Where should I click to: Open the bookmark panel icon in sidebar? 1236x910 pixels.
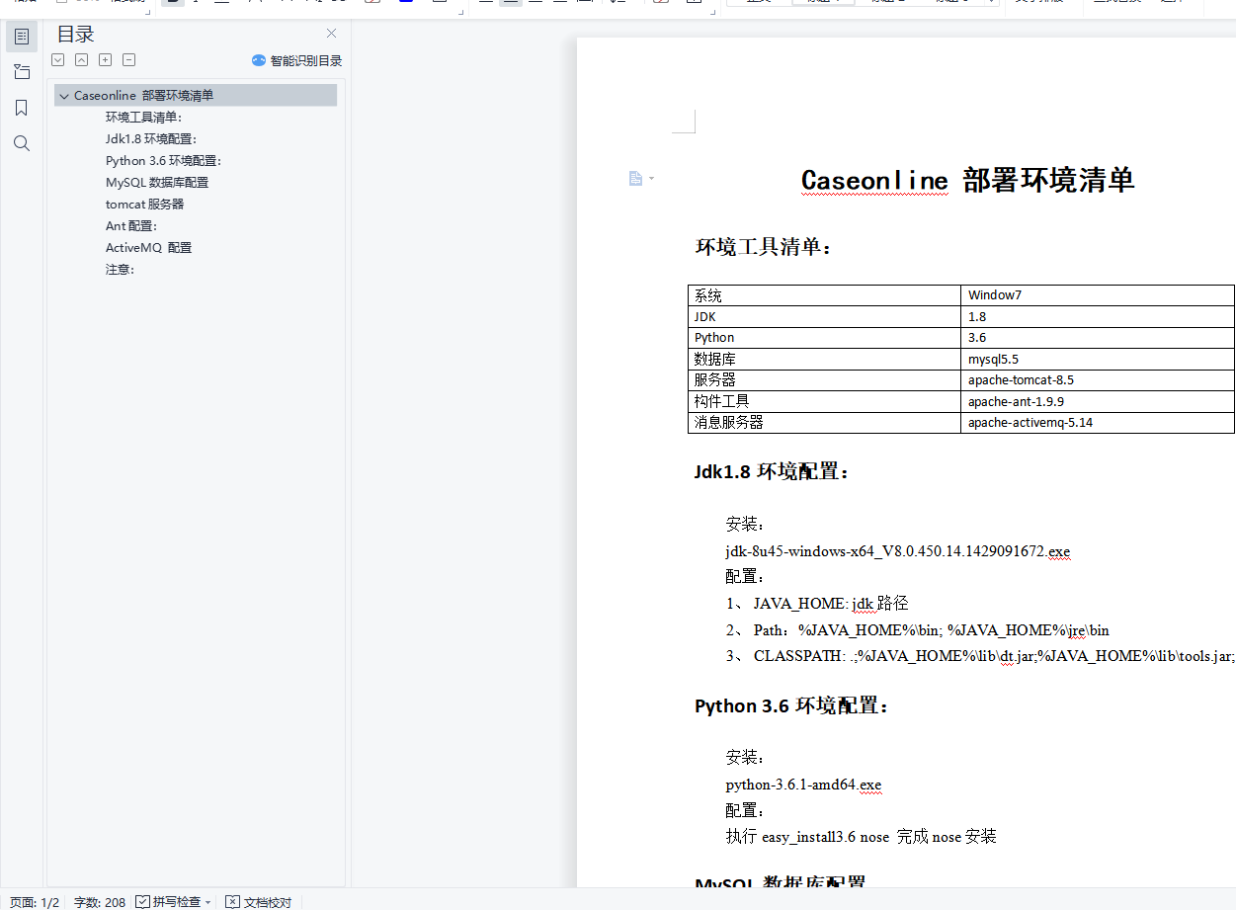(x=22, y=108)
